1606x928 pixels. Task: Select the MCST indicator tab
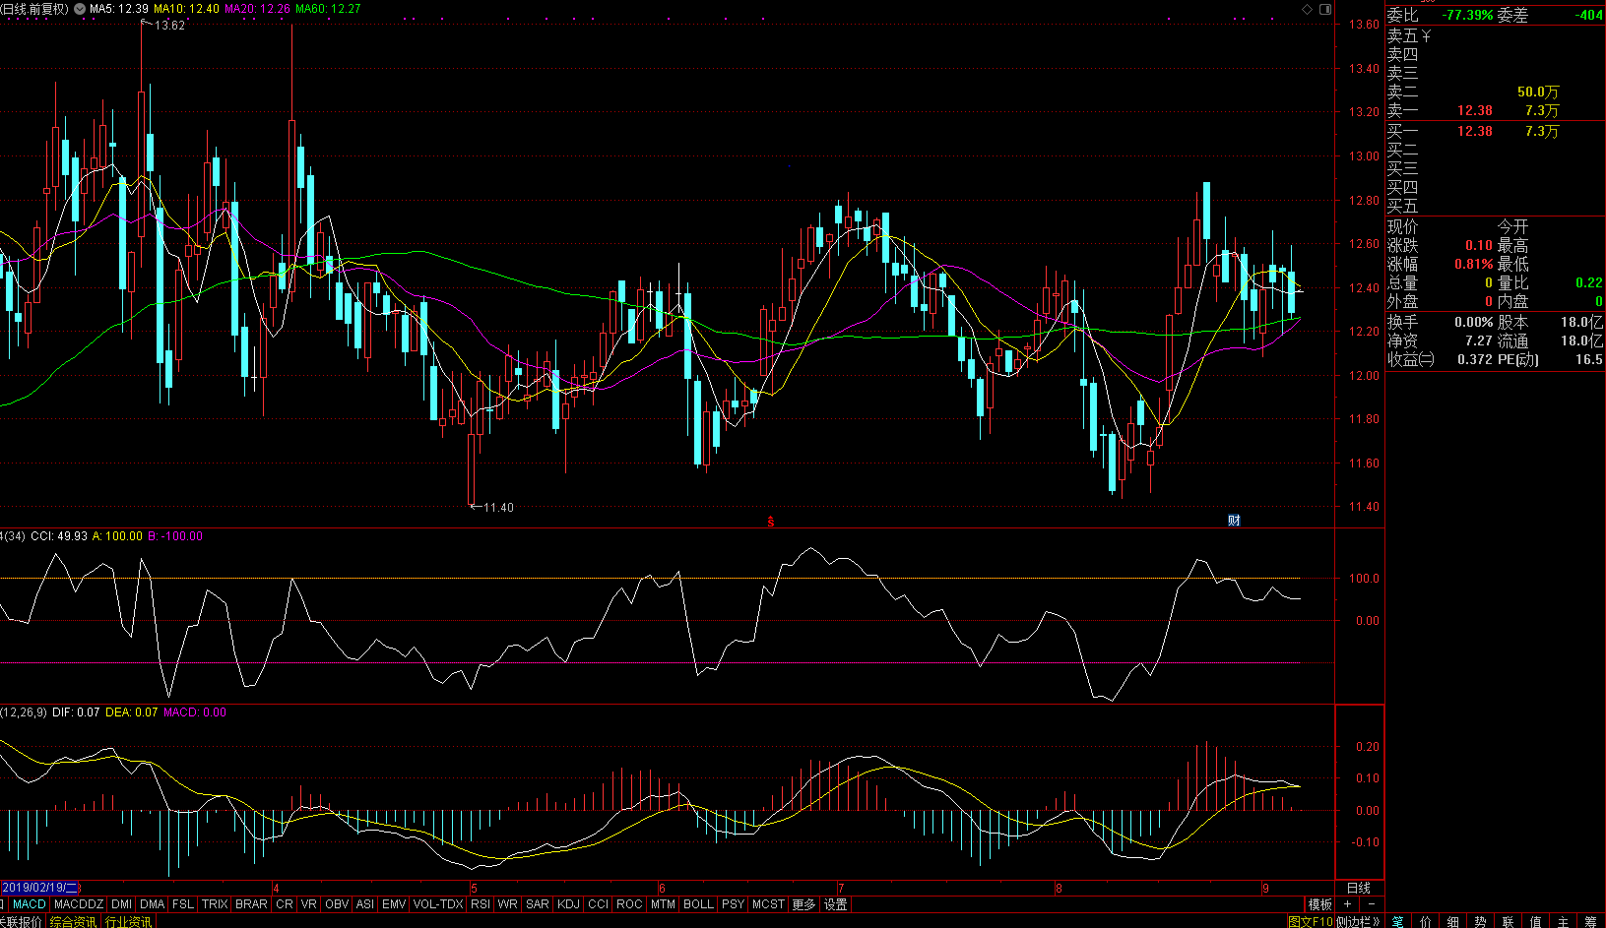[768, 904]
